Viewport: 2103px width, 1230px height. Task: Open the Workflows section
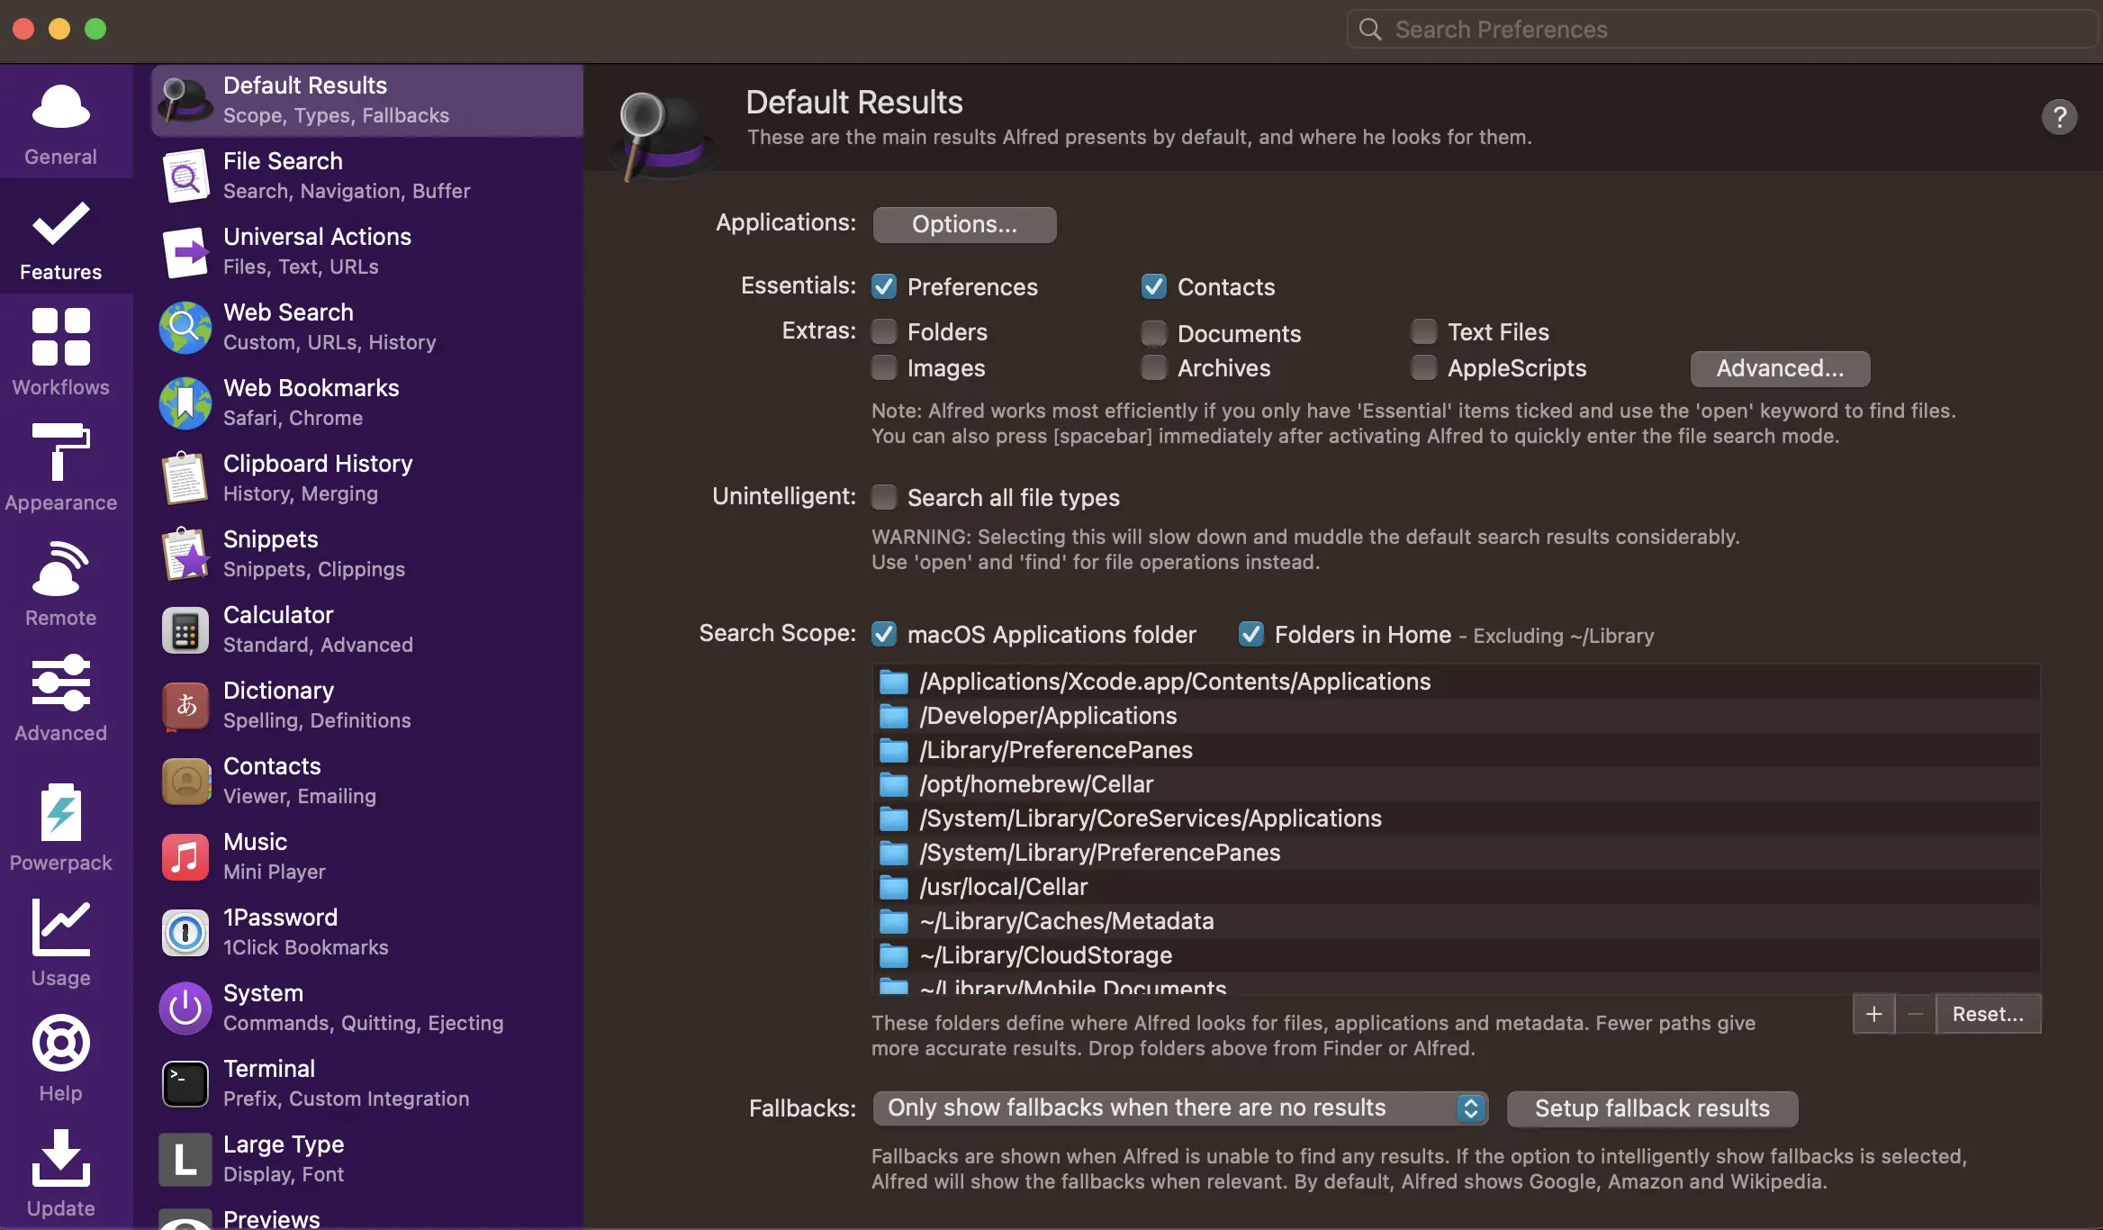coord(60,351)
